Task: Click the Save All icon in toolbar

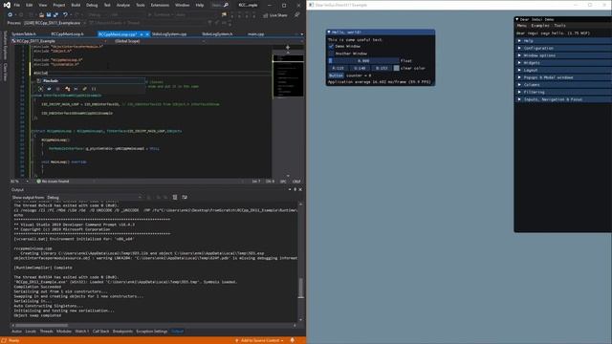Action: [x=55, y=15]
